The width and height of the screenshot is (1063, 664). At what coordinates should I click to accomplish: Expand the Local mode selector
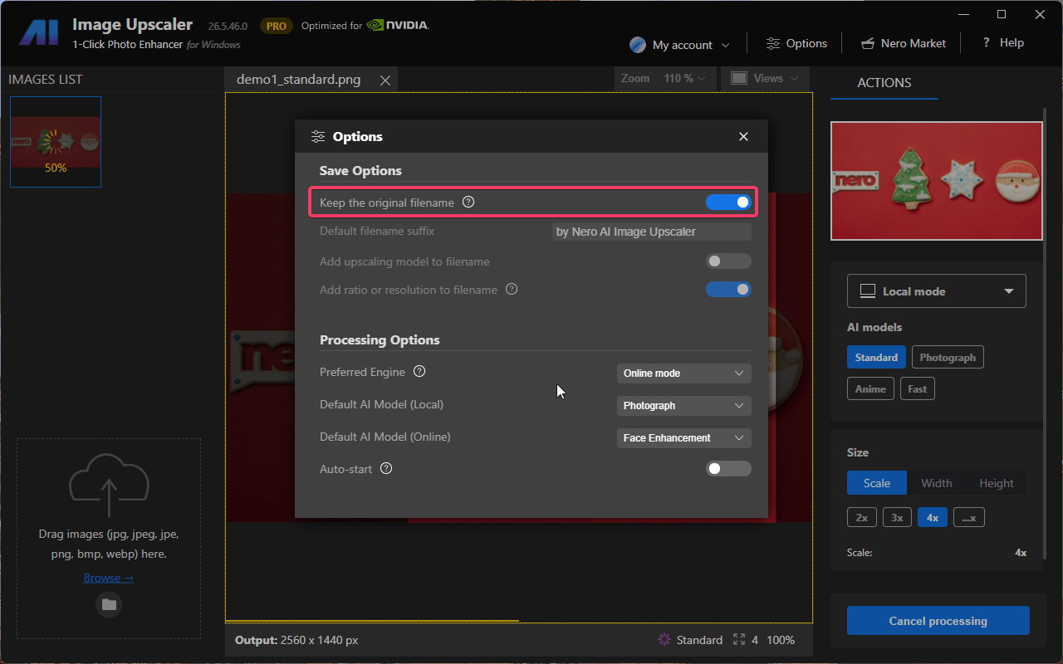click(x=936, y=290)
